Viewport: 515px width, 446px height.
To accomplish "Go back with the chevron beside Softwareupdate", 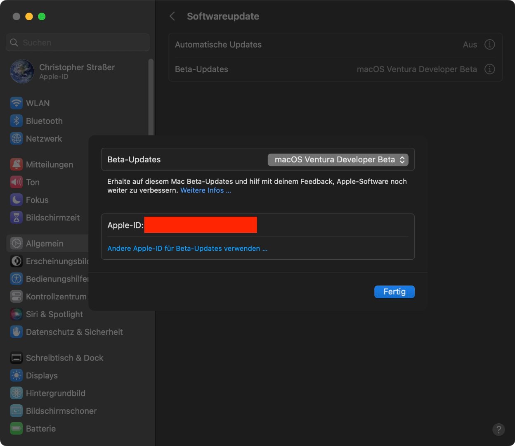I will (172, 17).
